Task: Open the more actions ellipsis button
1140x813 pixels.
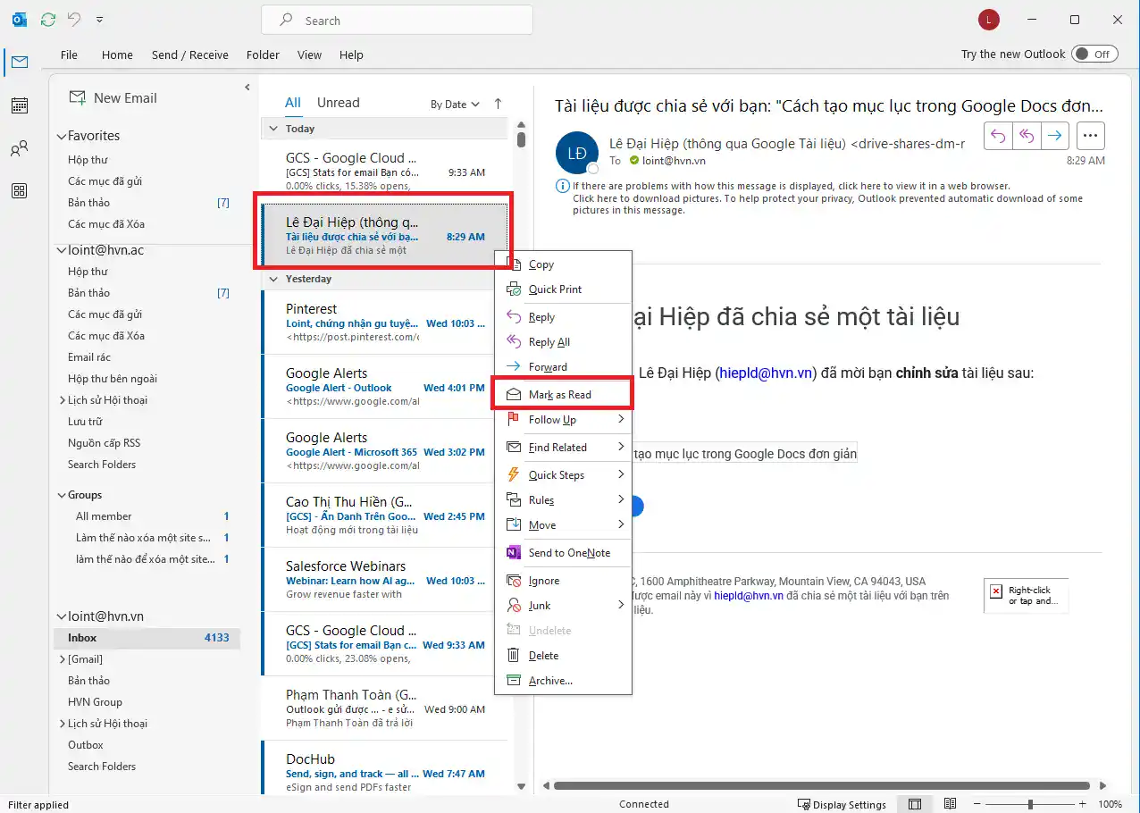Action: coord(1089,136)
